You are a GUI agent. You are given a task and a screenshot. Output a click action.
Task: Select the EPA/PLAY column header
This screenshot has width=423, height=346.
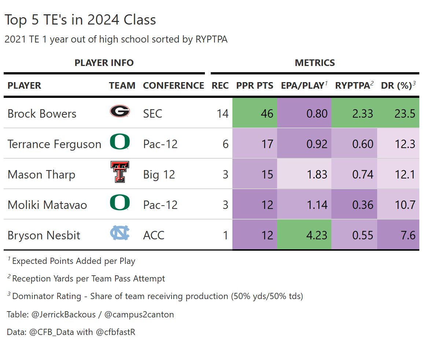click(302, 86)
